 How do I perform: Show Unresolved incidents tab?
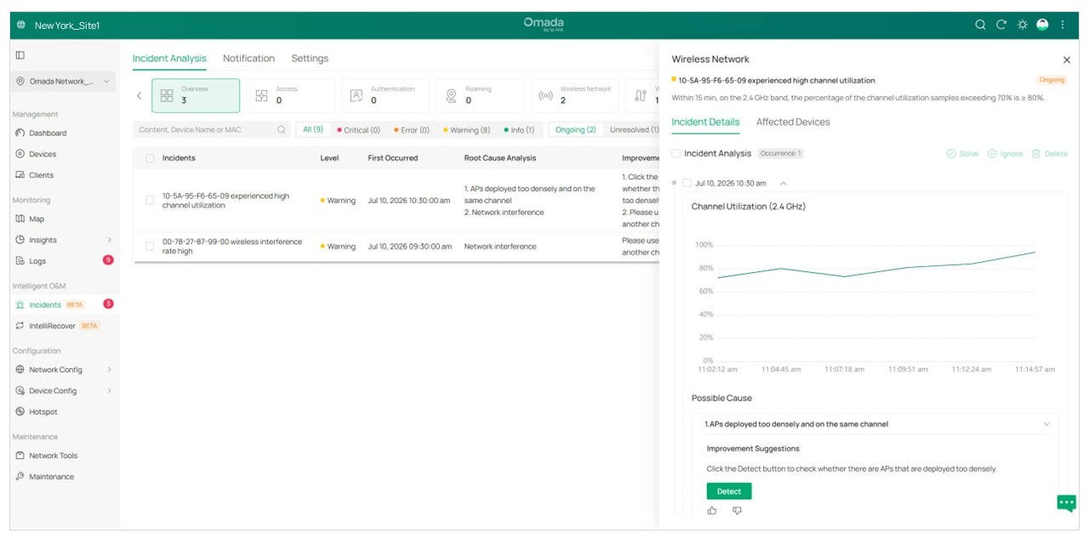click(x=634, y=130)
